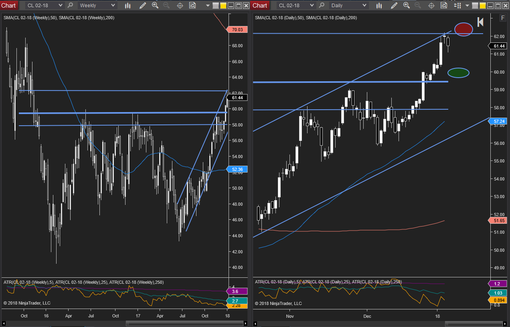Expand toolbar overflow arrow in Daily chart
The image size is (510, 327).
pos(467,6)
